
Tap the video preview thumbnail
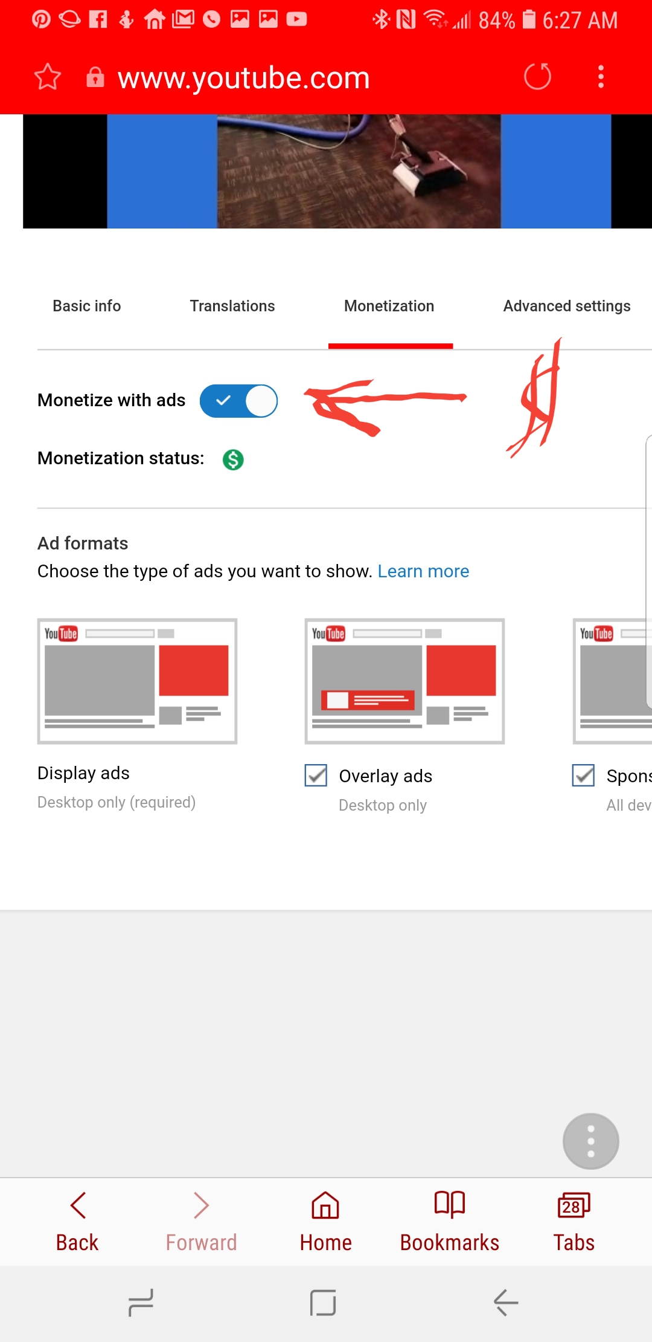click(x=337, y=171)
